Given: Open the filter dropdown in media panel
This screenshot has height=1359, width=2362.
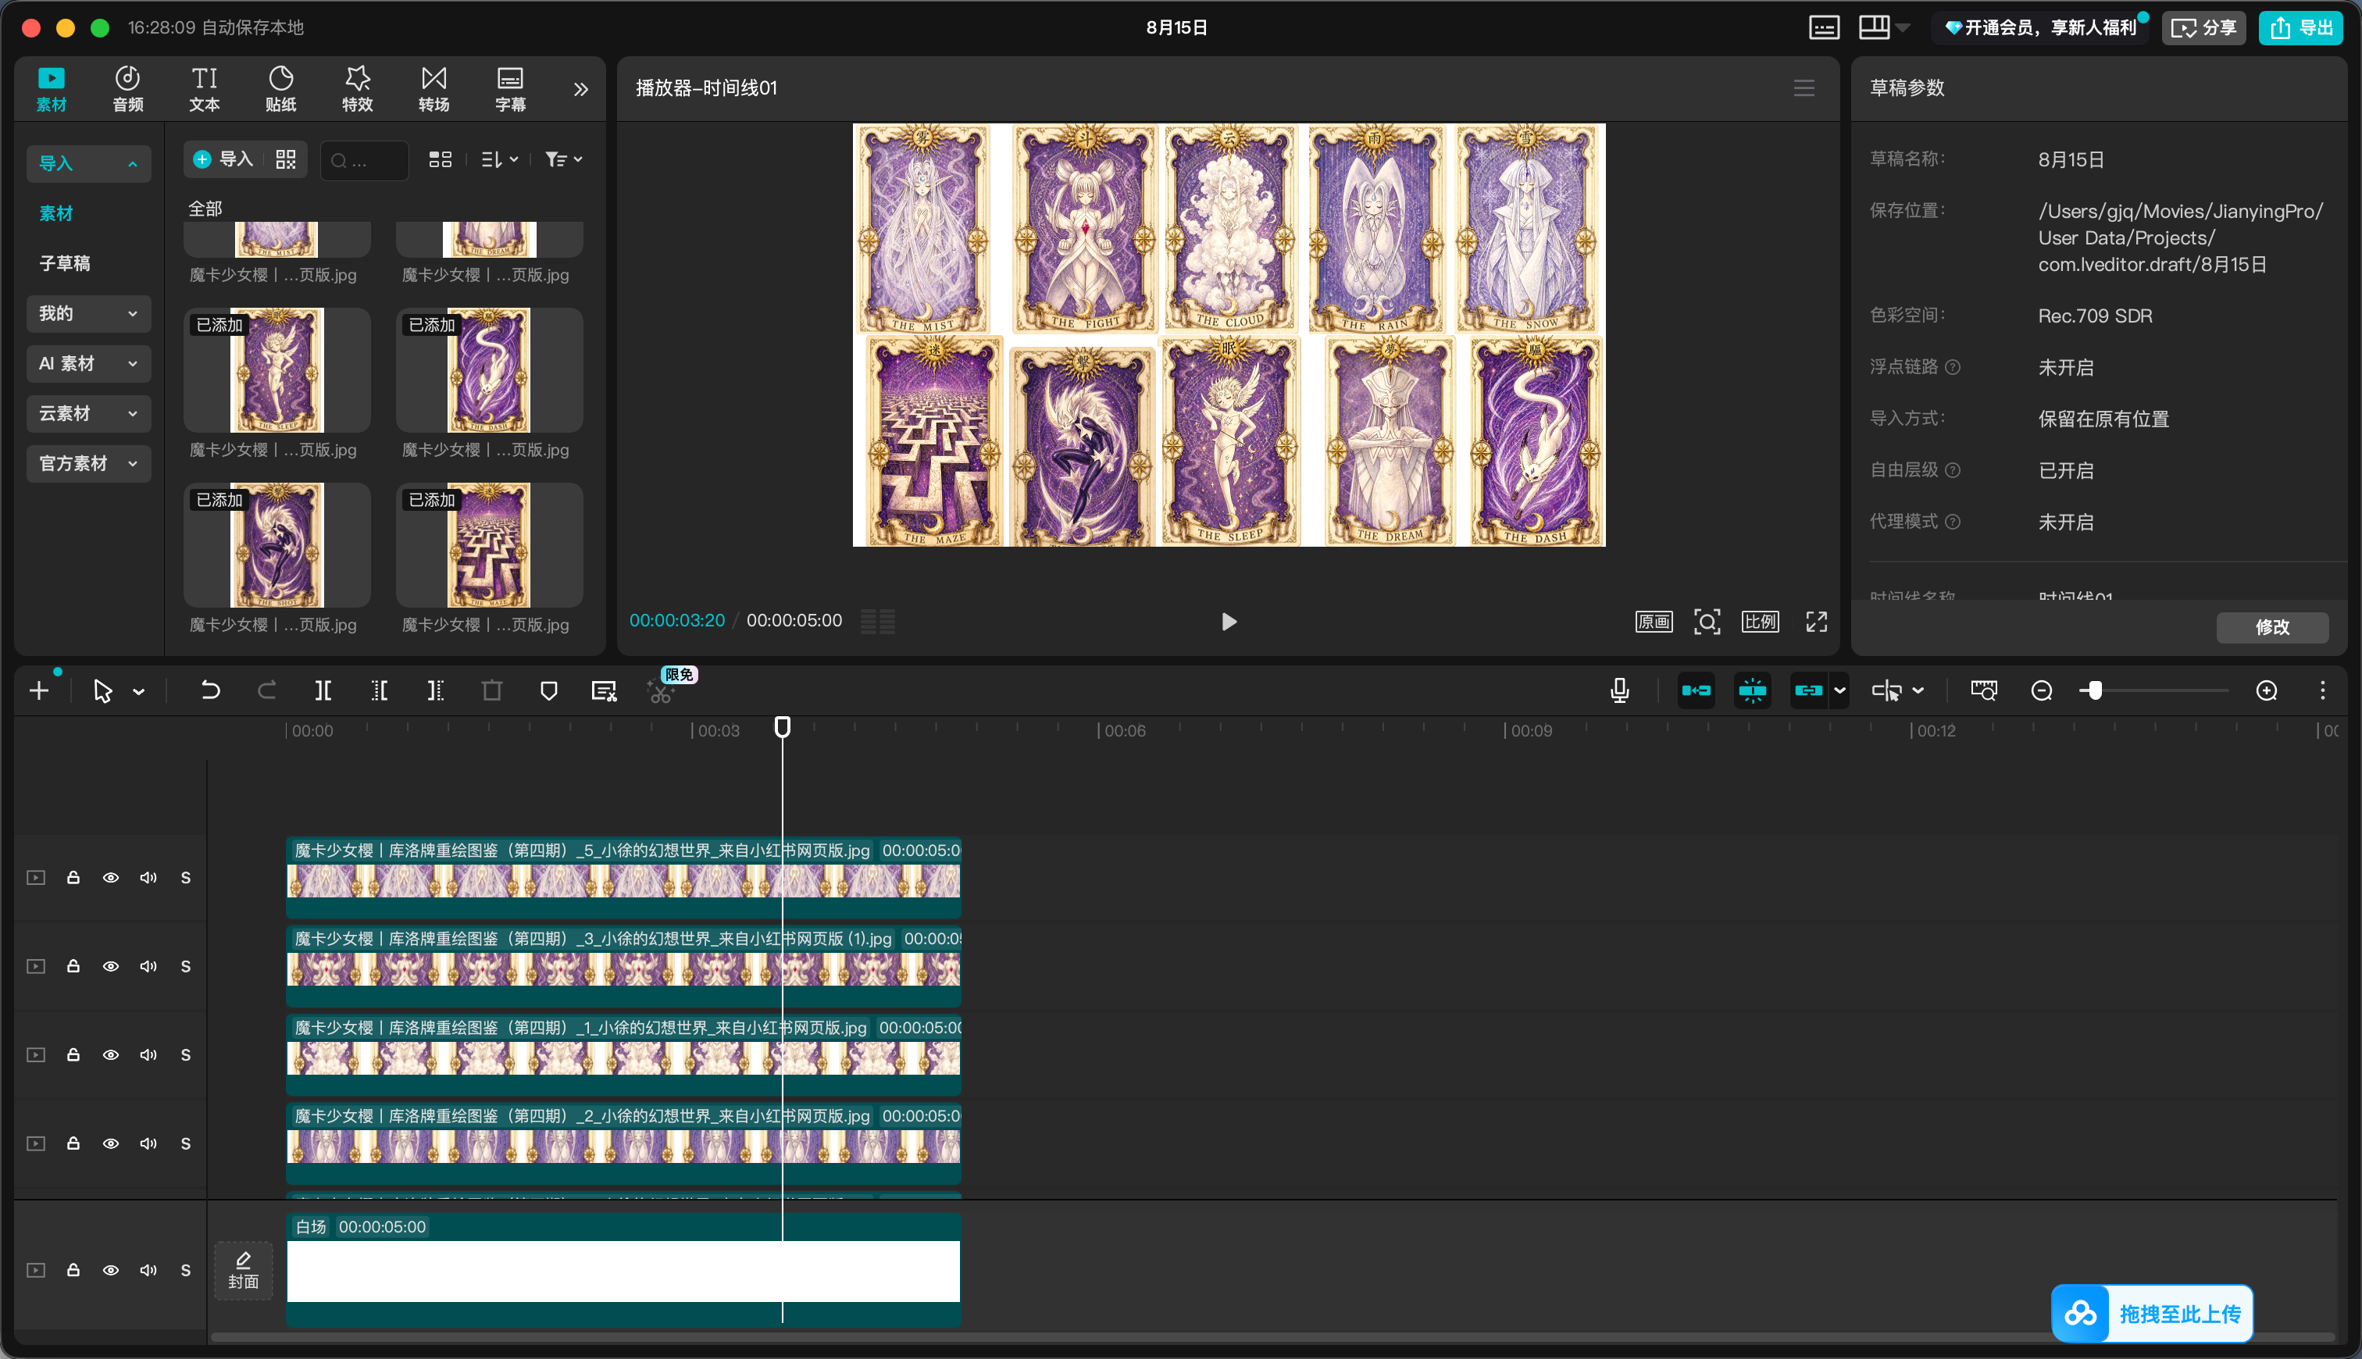Looking at the screenshot, I should click(564, 159).
